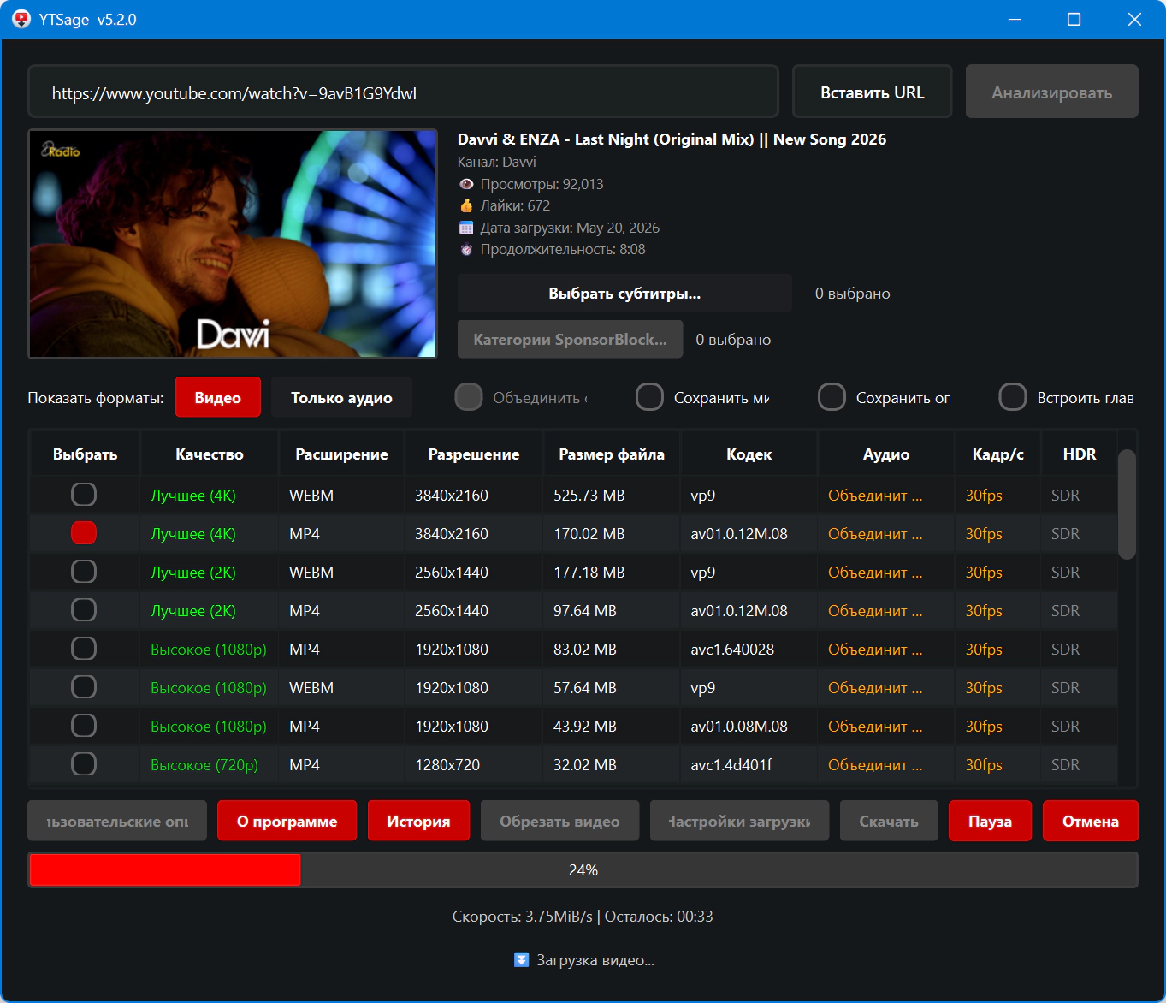Choose the 1080p MP4 43.92 MB radio
This screenshot has width=1166, height=1003.
84,726
